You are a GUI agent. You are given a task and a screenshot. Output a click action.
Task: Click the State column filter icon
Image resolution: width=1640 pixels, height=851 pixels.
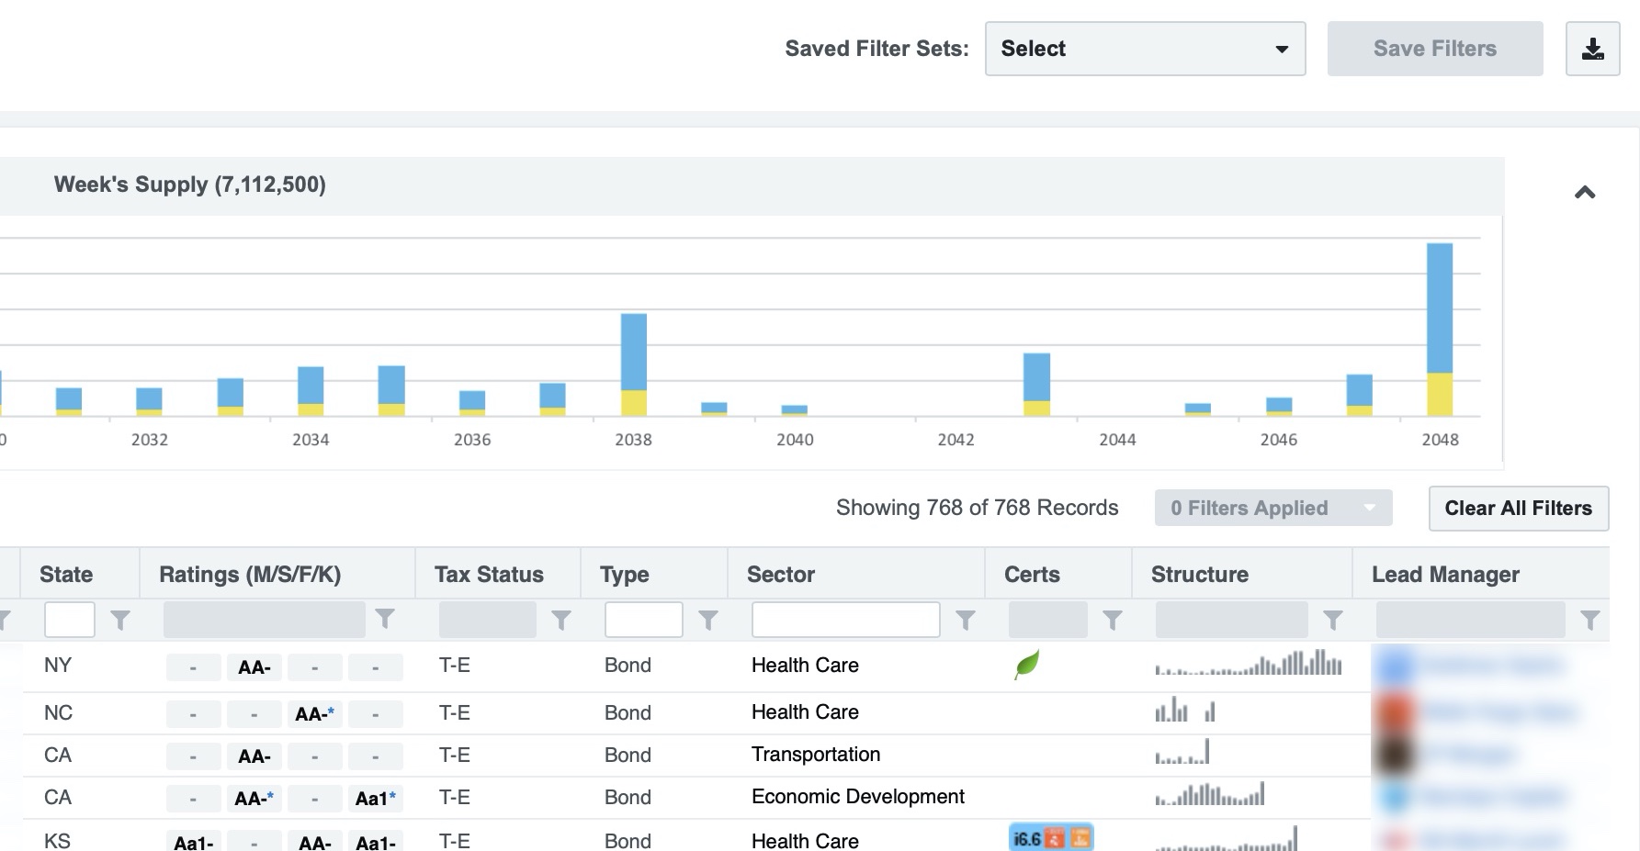click(120, 621)
